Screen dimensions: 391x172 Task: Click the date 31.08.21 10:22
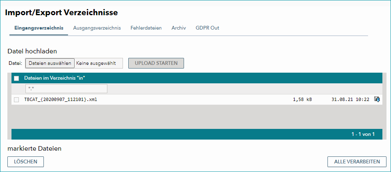coord(350,100)
